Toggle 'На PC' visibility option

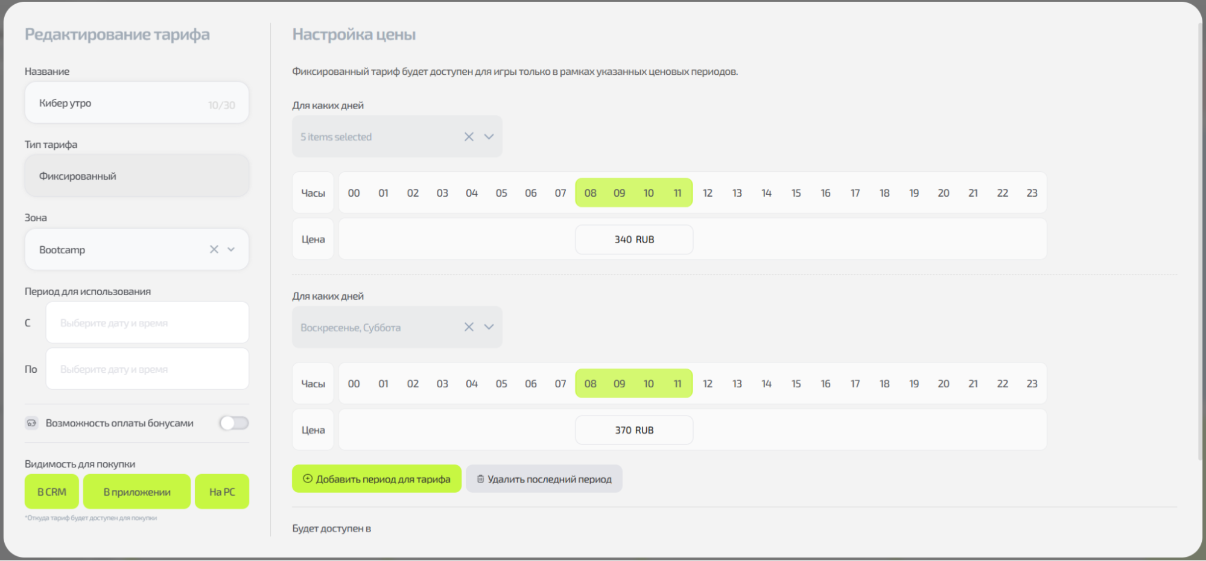point(222,492)
